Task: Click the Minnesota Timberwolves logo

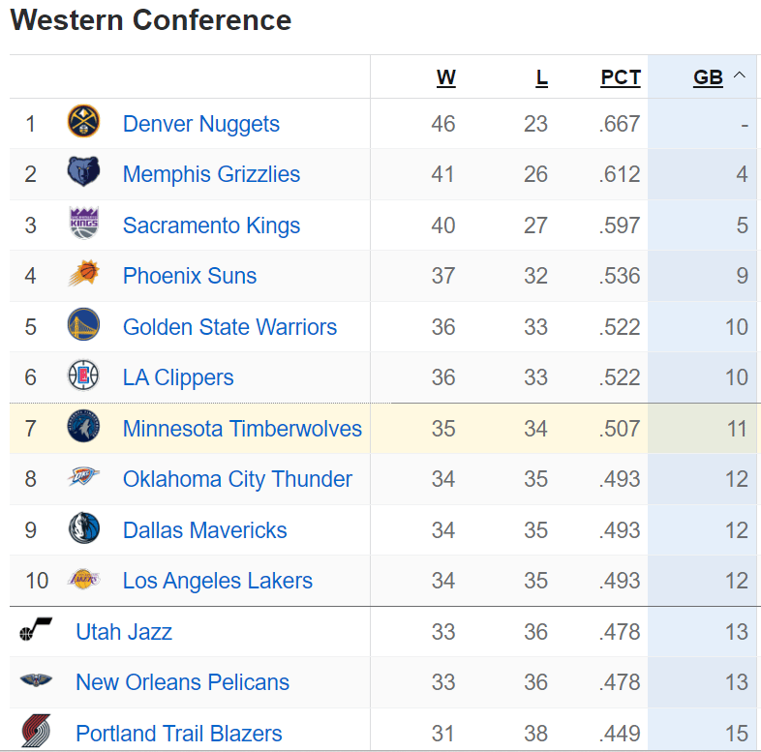Action: [83, 428]
